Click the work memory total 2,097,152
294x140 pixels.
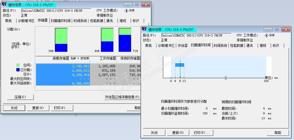(107, 75)
